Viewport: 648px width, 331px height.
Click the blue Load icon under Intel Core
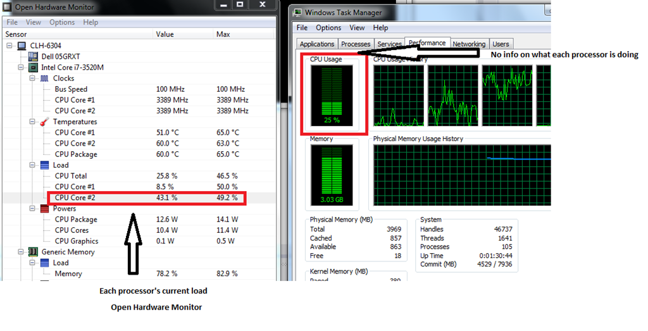45,165
